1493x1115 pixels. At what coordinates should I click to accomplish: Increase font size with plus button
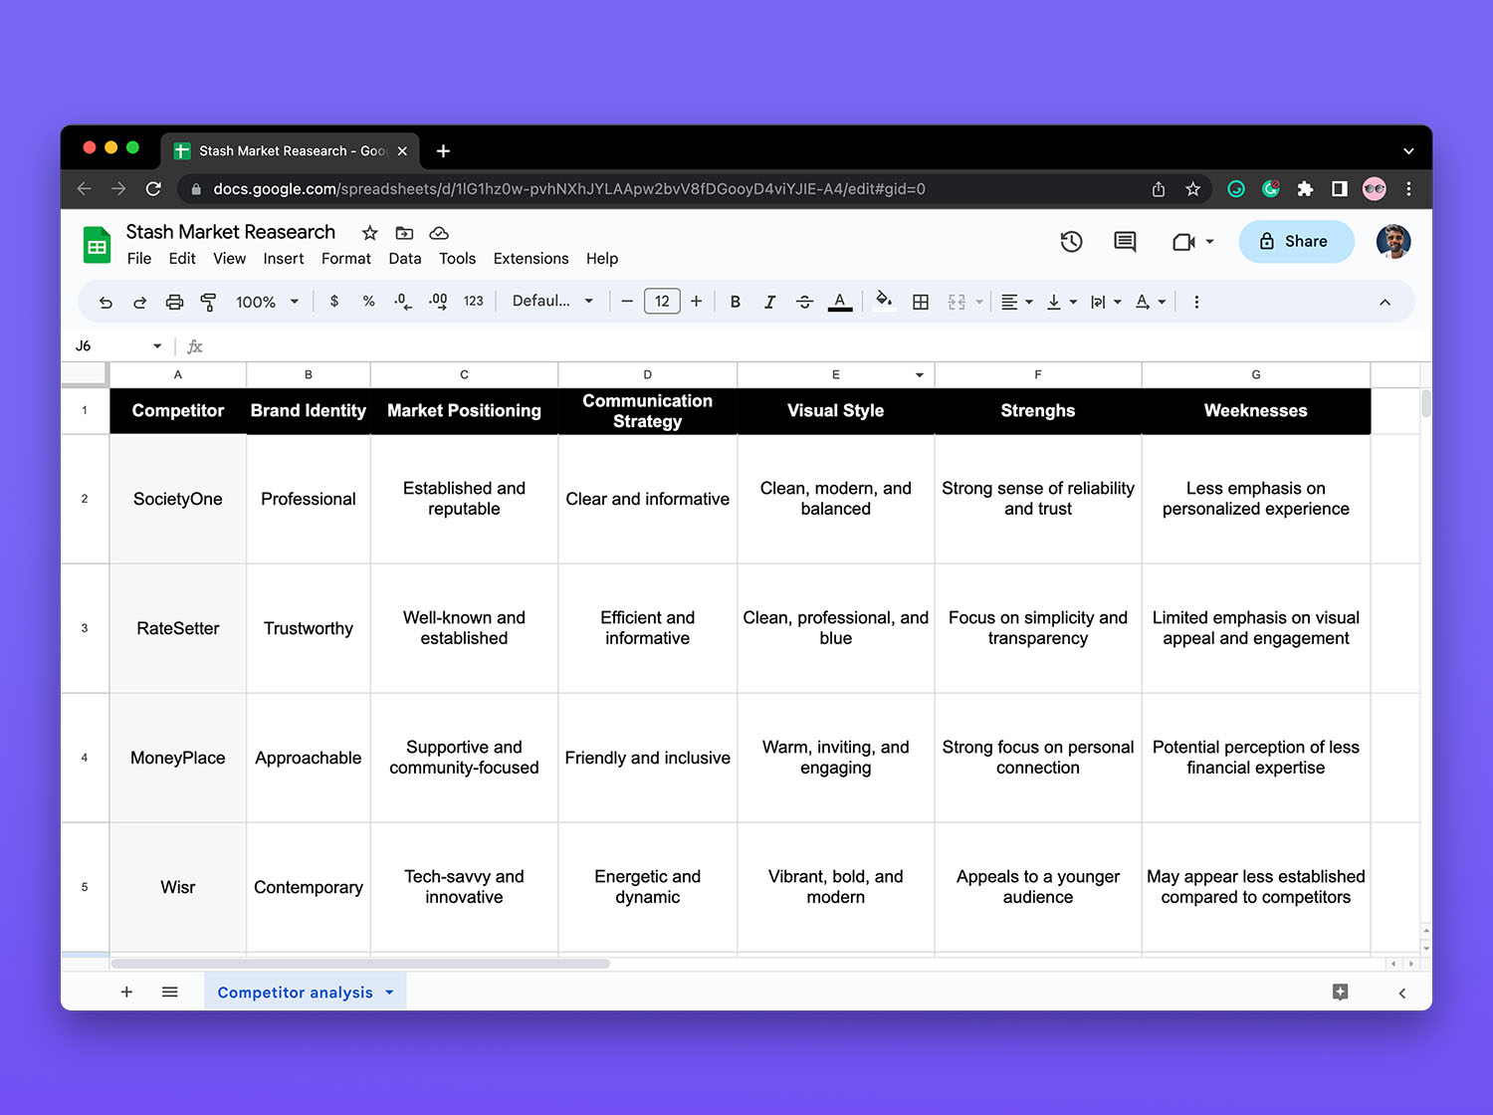696,301
